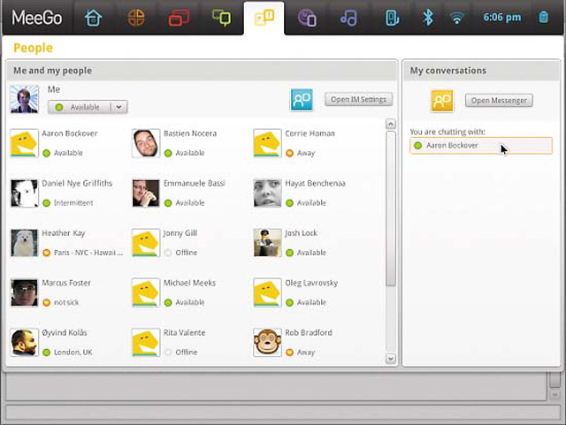Click Corrie Homan's Away status indicator
This screenshot has width=566, height=425.
[x=289, y=153]
